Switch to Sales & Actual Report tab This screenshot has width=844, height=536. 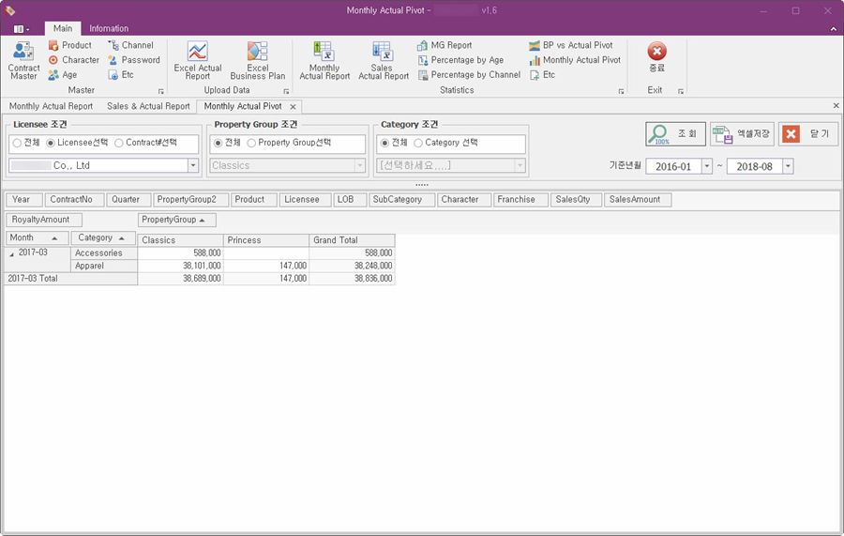(148, 106)
